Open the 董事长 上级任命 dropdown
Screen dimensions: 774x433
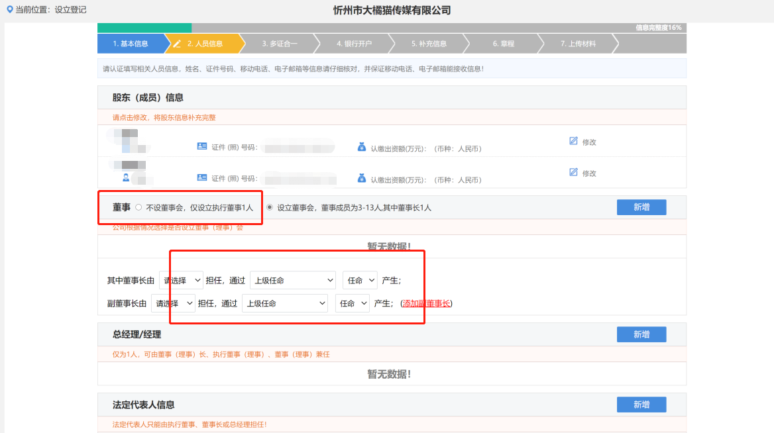293,280
